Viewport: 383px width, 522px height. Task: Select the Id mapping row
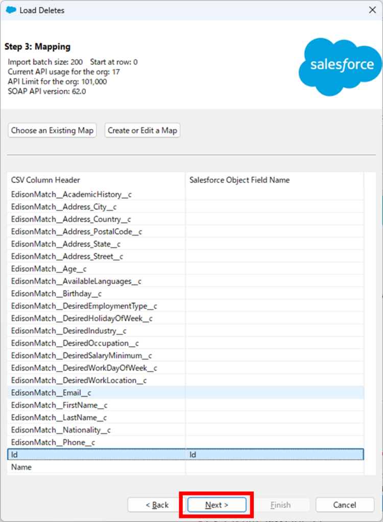pyautogui.click(x=96, y=455)
